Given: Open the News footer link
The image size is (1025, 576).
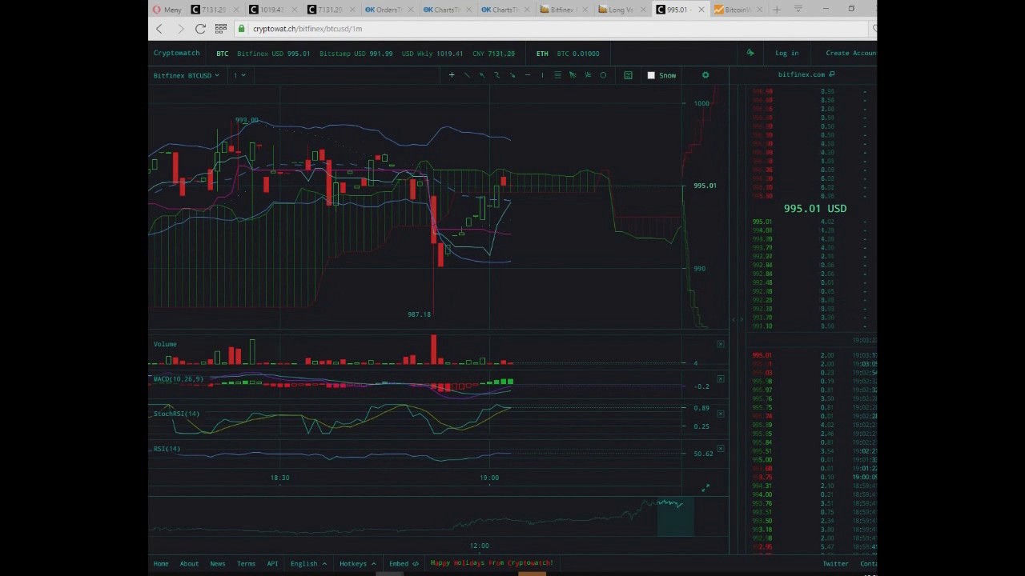Looking at the screenshot, I should (x=217, y=563).
